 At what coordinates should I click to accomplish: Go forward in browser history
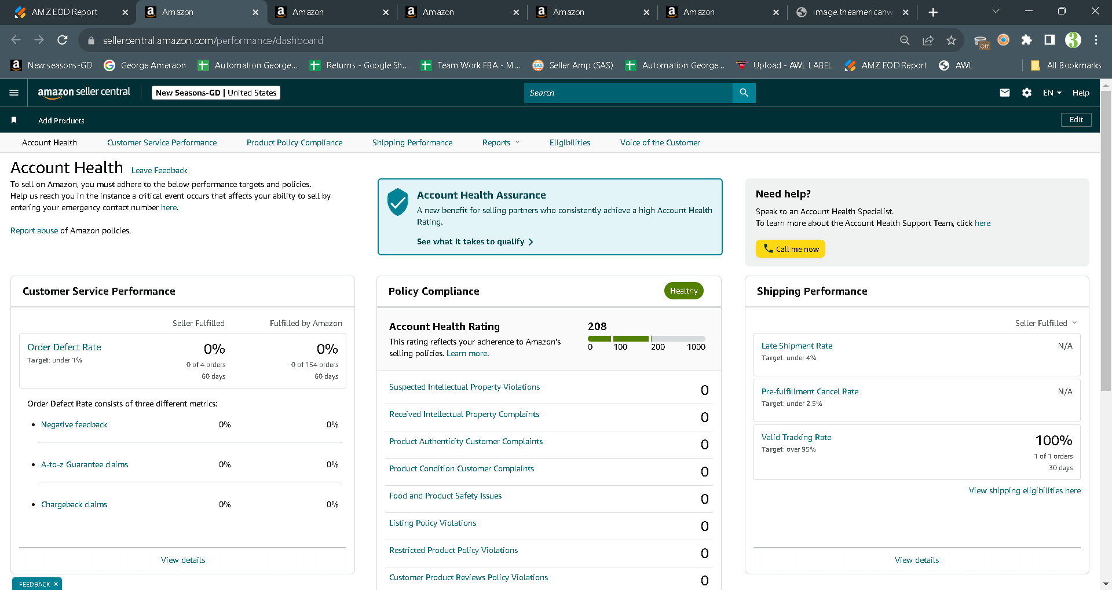tap(39, 40)
